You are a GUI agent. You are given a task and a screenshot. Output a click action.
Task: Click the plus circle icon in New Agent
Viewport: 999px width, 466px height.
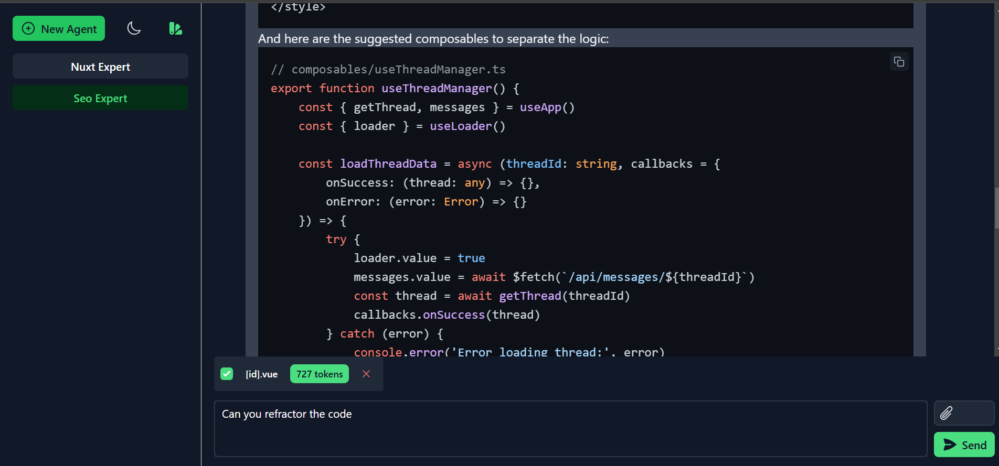[x=28, y=28]
